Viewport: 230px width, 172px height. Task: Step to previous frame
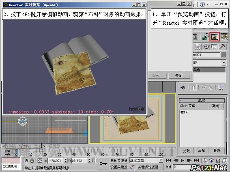coord(176,160)
